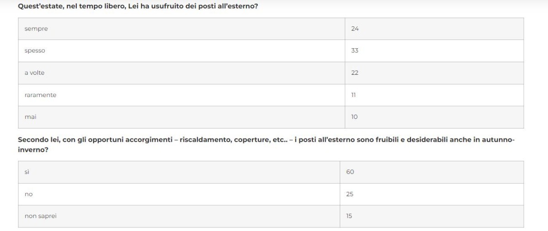Click the 'mai' answer cell
This screenshot has height=231, width=548.
click(x=30, y=117)
